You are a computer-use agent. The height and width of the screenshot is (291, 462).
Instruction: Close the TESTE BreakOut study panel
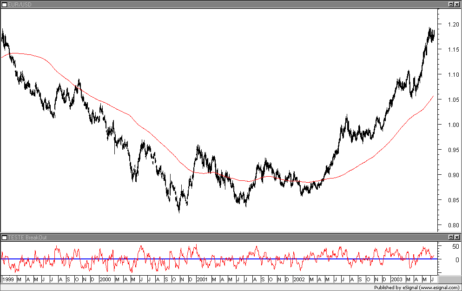[x=457, y=237]
